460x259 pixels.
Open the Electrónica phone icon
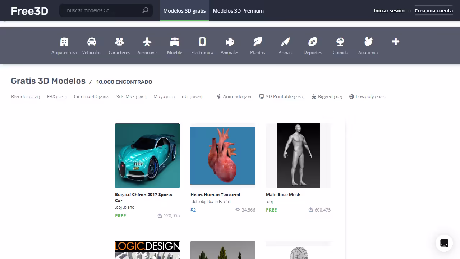pyautogui.click(x=202, y=42)
